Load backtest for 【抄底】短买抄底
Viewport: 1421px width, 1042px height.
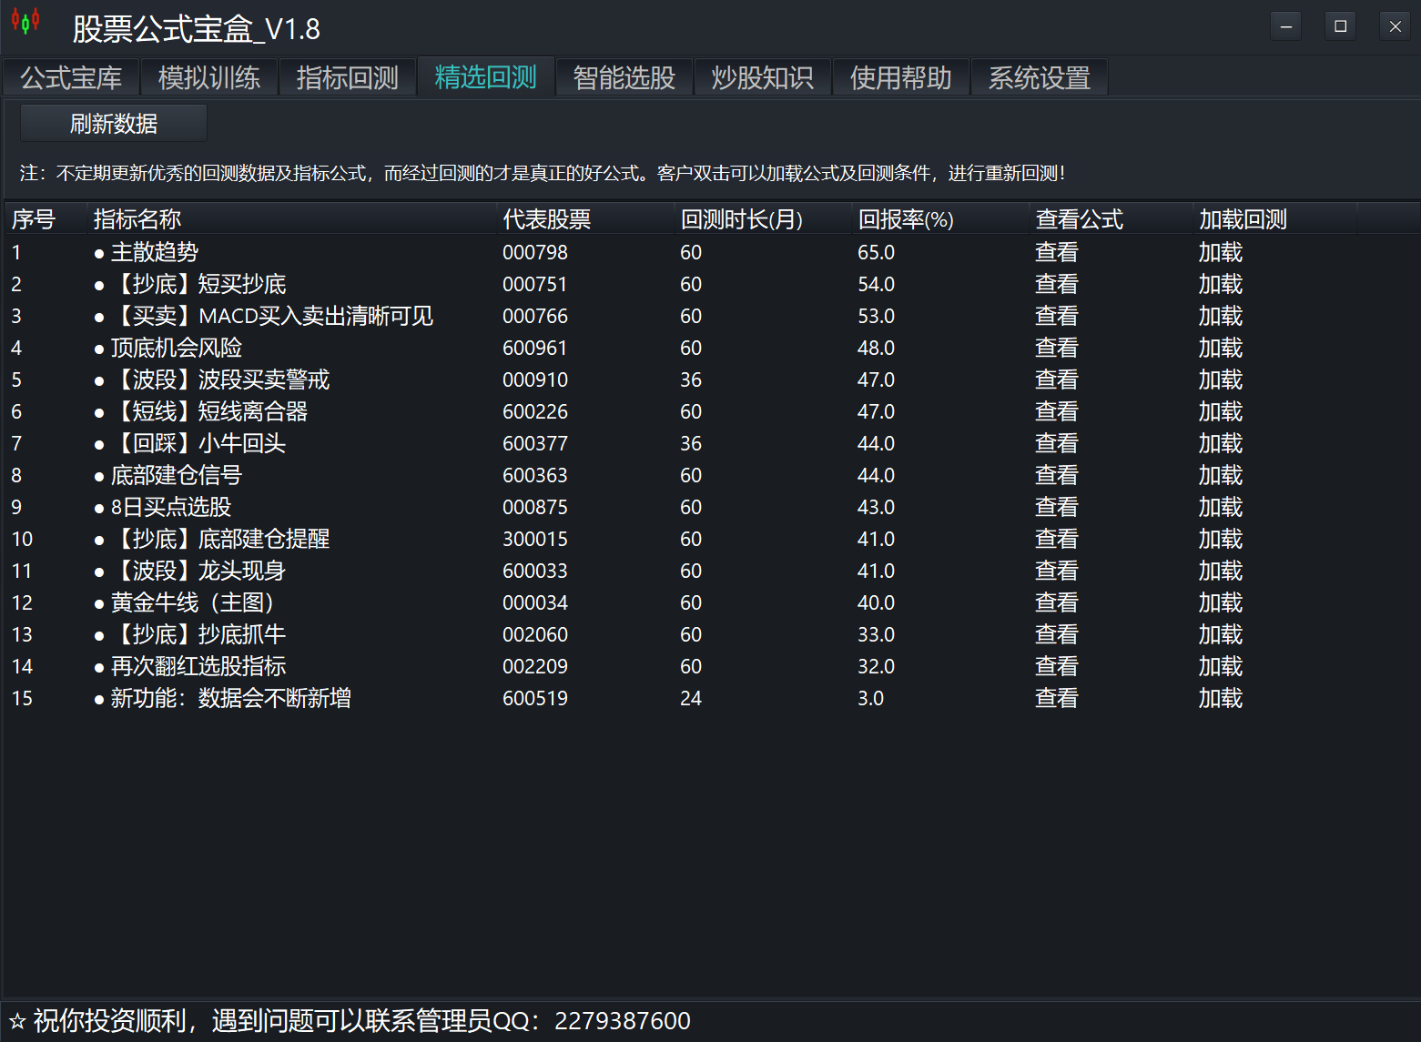point(1220,284)
